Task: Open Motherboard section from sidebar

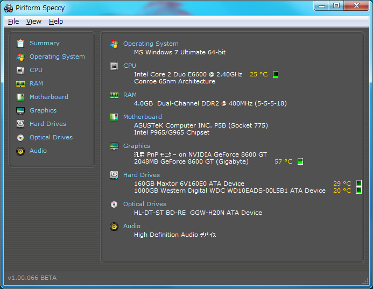Action: (49, 97)
